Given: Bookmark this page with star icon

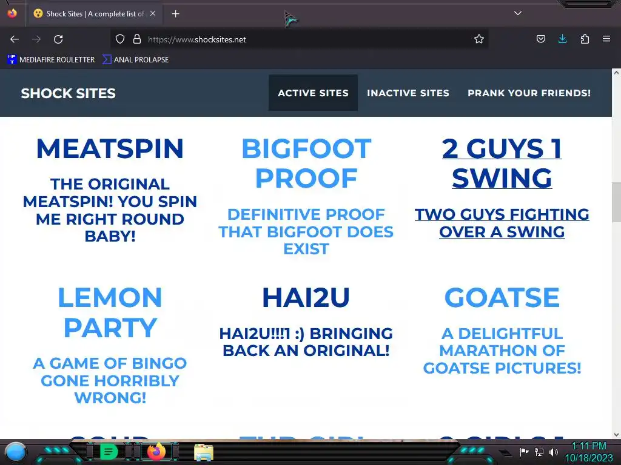Looking at the screenshot, I should pyautogui.click(x=479, y=39).
